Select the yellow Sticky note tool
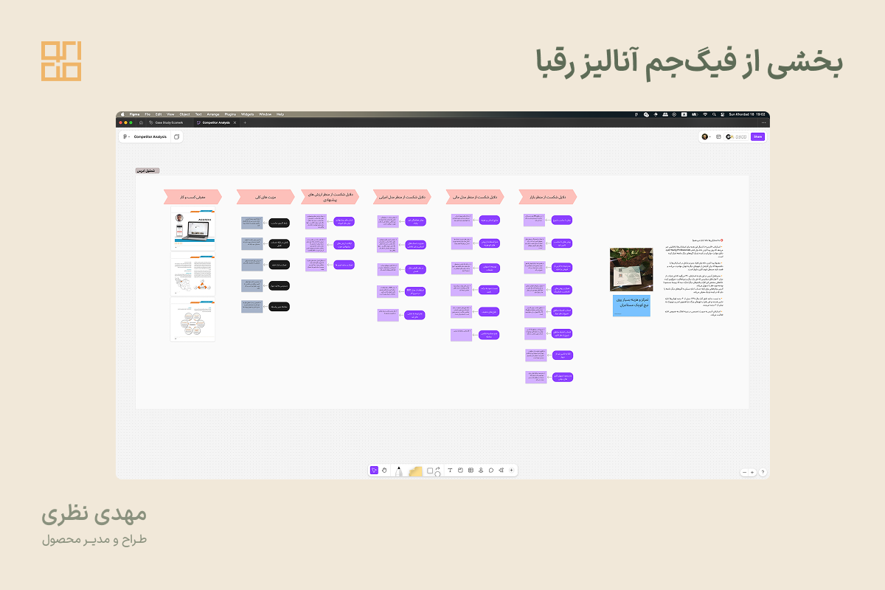The height and width of the screenshot is (590, 885). 414,470
